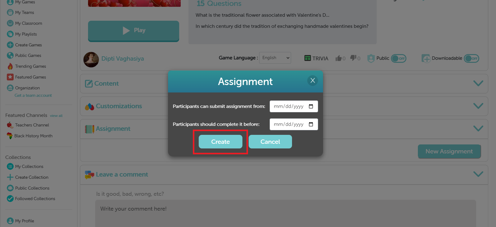Viewport: 496px width, 227px height.
Task: Click the Get a team account link
Action: (33, 95)
